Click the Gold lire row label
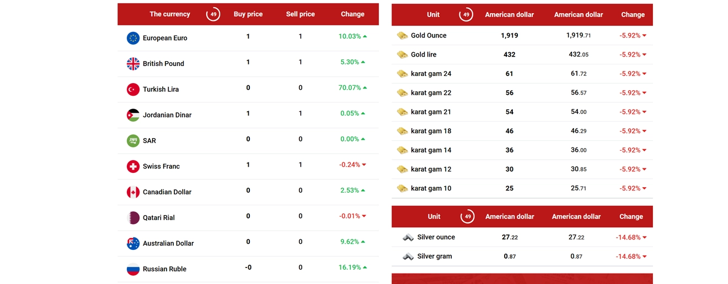The width and height of the screenshot is (728, 284). tap(424, 54)
